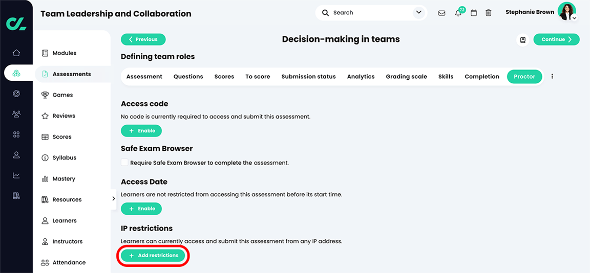Open the calendar icon in header
Viewport: 590px width, 273px height.
coord(474,13)
